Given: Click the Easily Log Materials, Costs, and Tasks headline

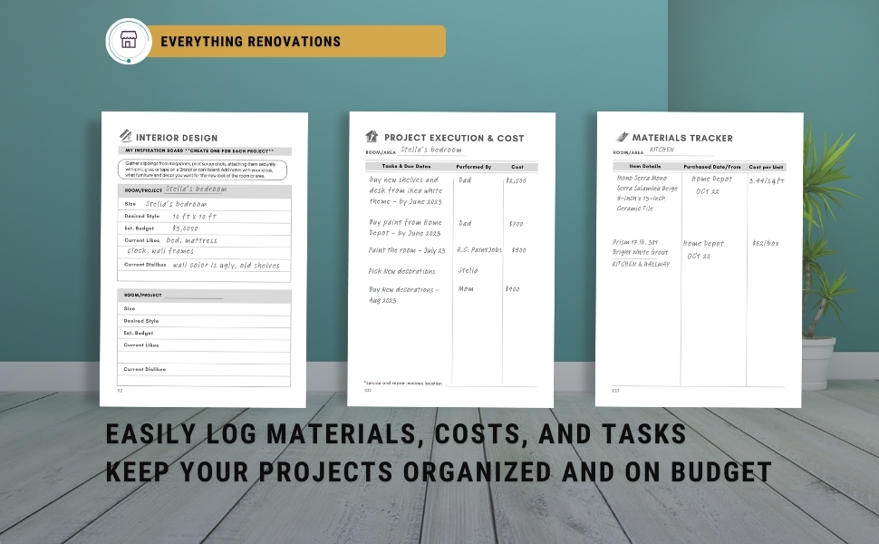Looking at the screenshot, I should point(396,434).
